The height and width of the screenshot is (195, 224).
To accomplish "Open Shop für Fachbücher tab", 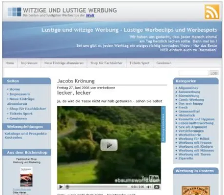I will click(x=106, y=63).
